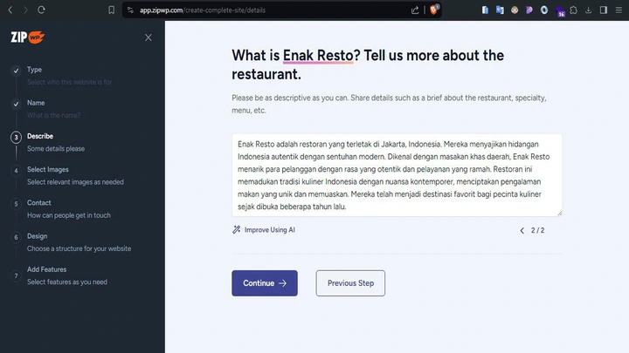This screenshot has width=629, height=353.
Task: Click "Select features as you need" text
Action: pyautogui.click(x=67, y=282)
